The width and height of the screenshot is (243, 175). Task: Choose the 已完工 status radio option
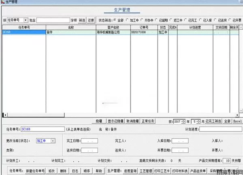point(187,19)
